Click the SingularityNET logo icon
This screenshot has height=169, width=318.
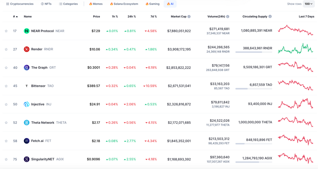[x=26, y=159]
